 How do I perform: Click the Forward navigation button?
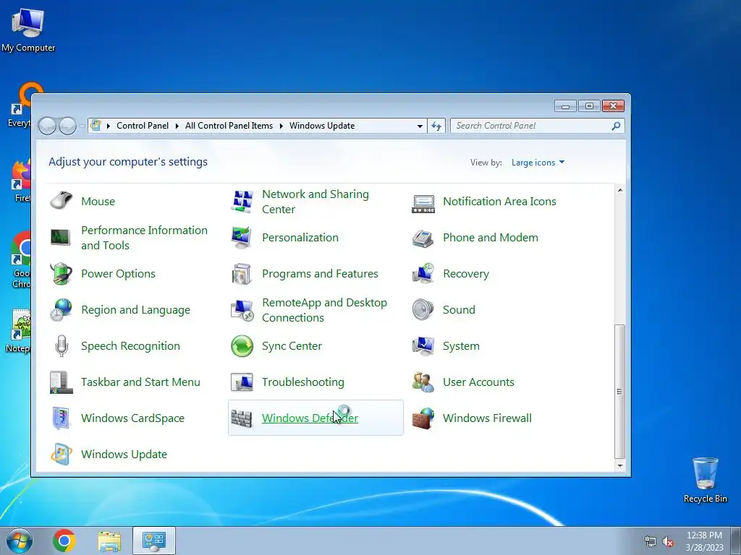point(67,126)
